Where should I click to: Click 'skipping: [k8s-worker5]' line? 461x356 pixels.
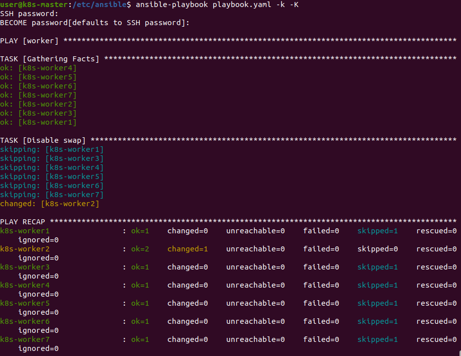(52, 176)
